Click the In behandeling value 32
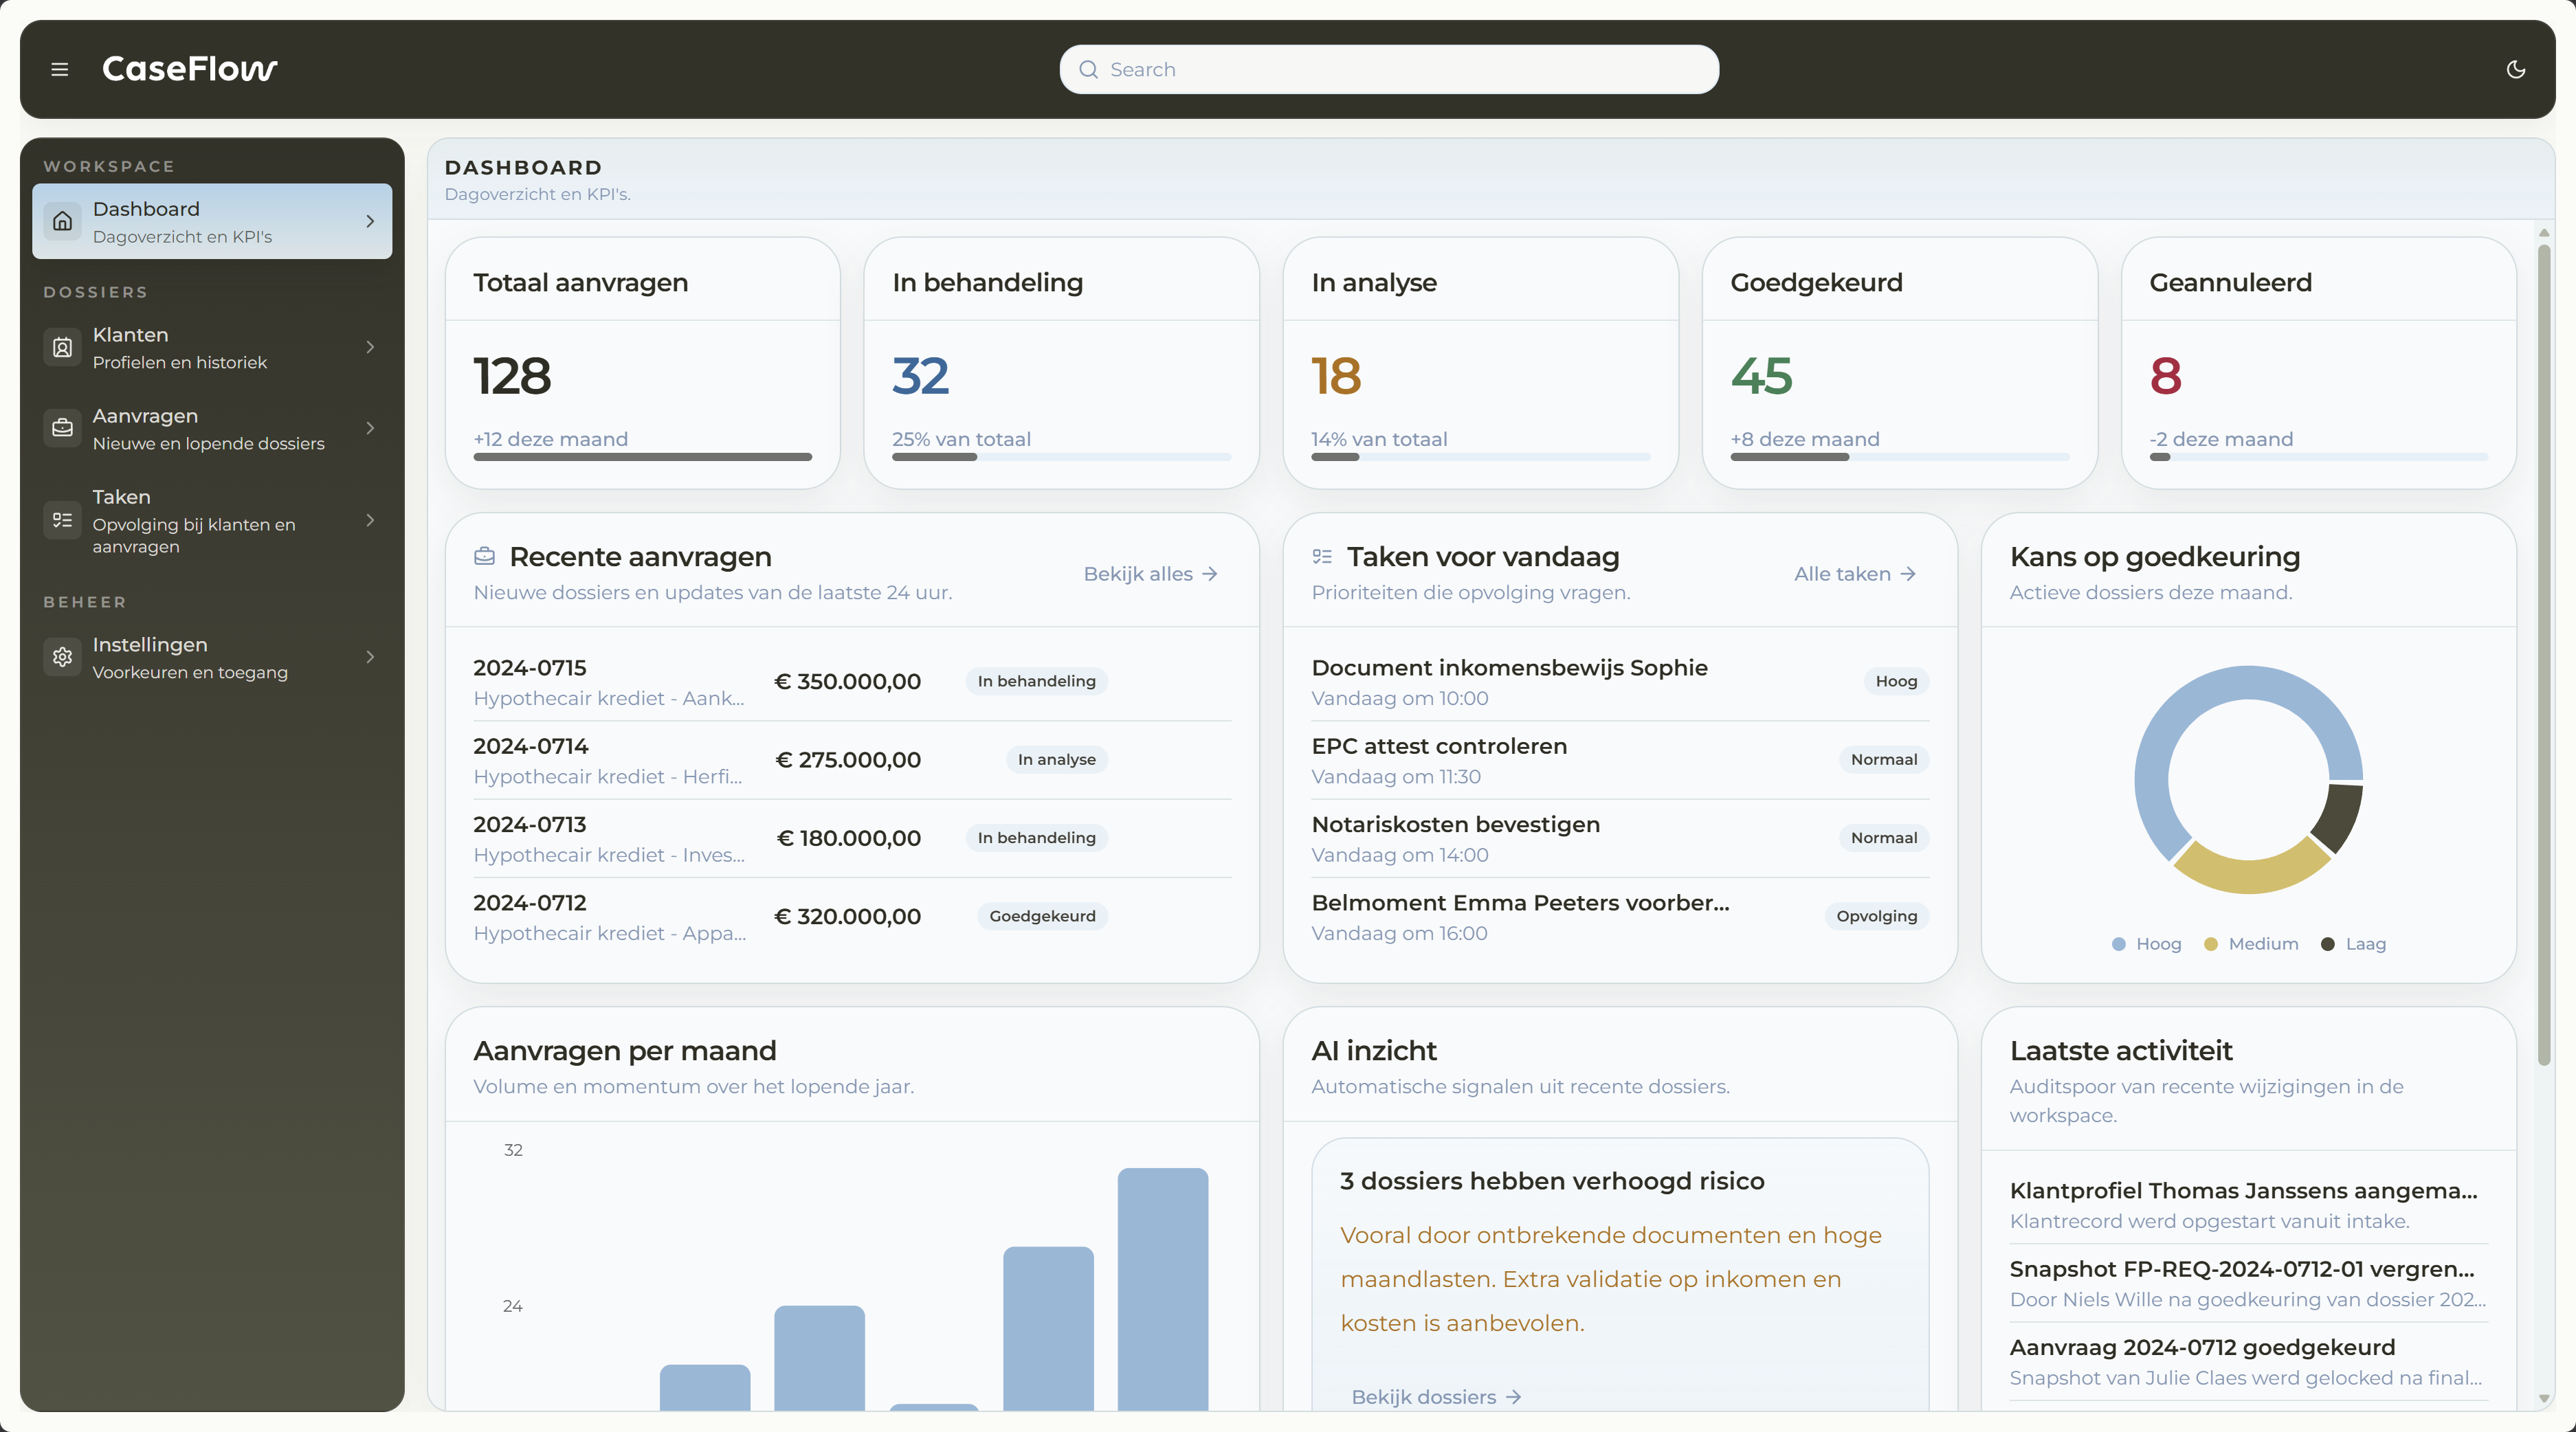 [x=920, y=376]
